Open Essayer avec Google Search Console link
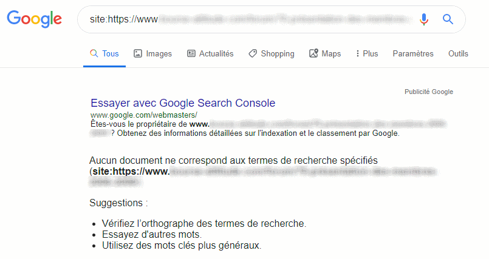This screenshot has height=259, width=489. tap(183, 103)
